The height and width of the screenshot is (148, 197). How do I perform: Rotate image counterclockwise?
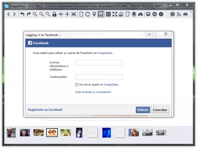point(22,14)
